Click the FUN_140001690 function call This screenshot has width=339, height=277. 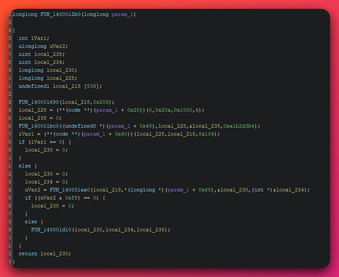(x=39, y=102)
